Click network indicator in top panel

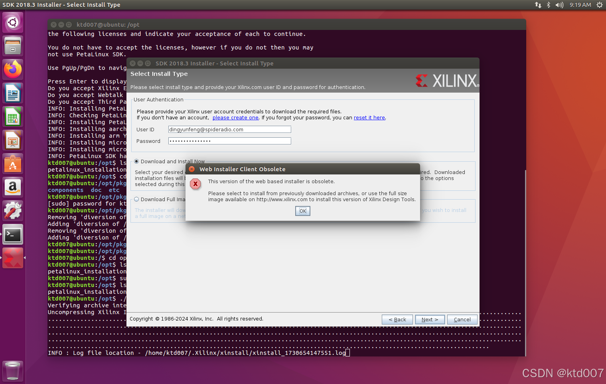pyautogui.click(x=538, y=5)
